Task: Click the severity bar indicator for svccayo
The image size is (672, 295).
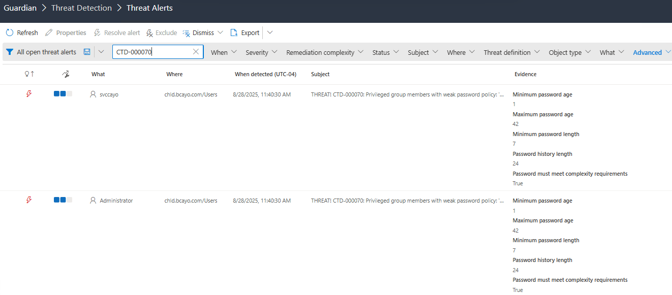Action: tap(63, 94)
